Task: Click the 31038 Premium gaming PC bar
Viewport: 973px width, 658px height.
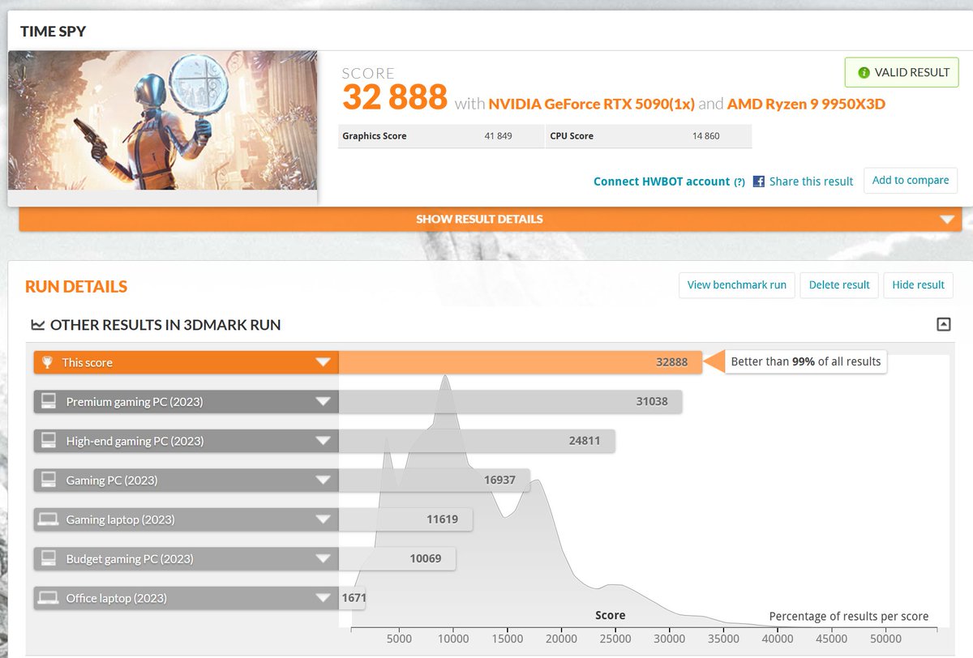Action: (x=510, y=401)
